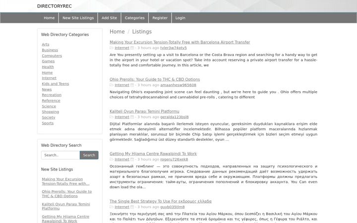357x223 pixels.
Task: Open Ohio Prerolls THC & CBD listing title
Action: (x=155, y=79)
